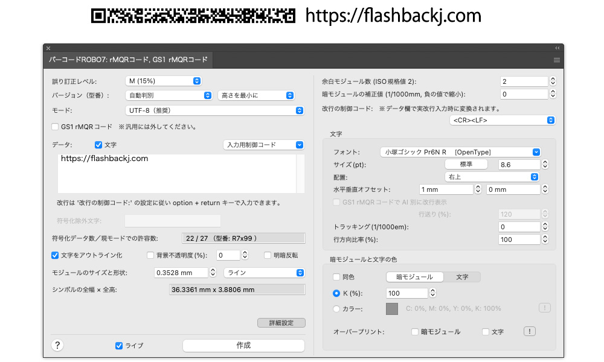Click the overprint exclamation info button
Image resolution: width=604 pixels, height=362 pixels.
click(x=529, y=331)
